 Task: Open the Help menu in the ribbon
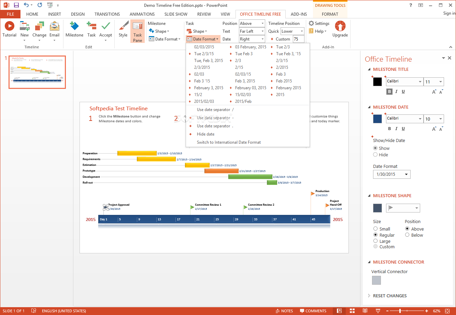click(x=317, y=31)
